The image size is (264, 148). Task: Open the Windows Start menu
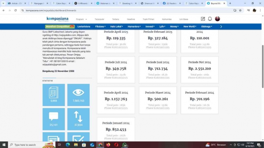pos(4,145)
